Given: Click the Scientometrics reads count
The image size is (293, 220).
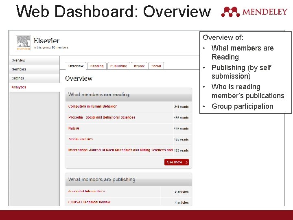Looking at the screenshot, I should (181, 140).
